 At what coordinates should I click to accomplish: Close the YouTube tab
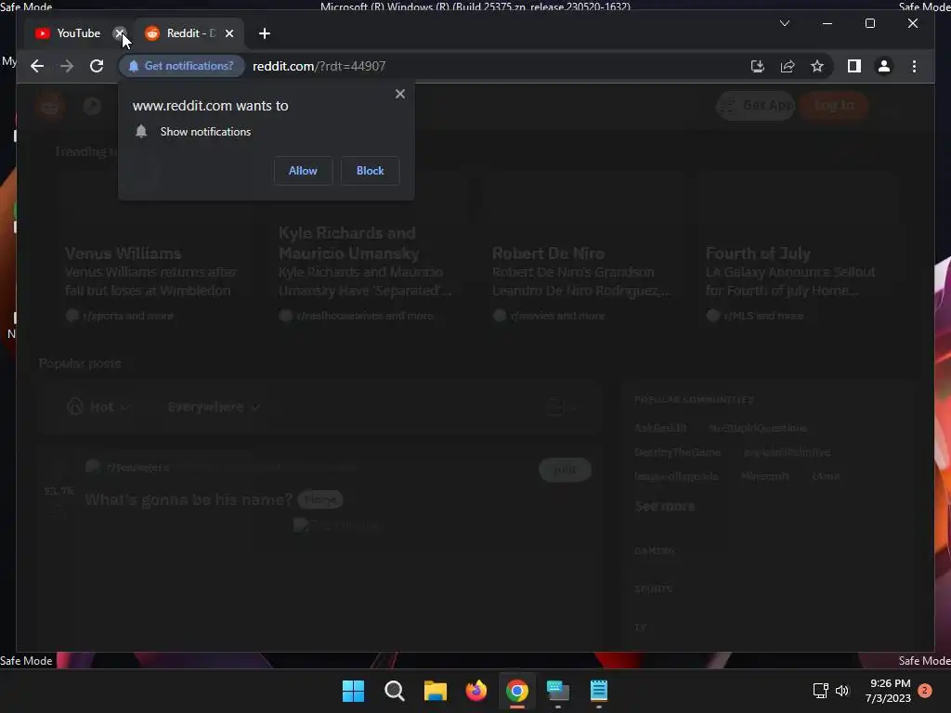click(120, 33)
